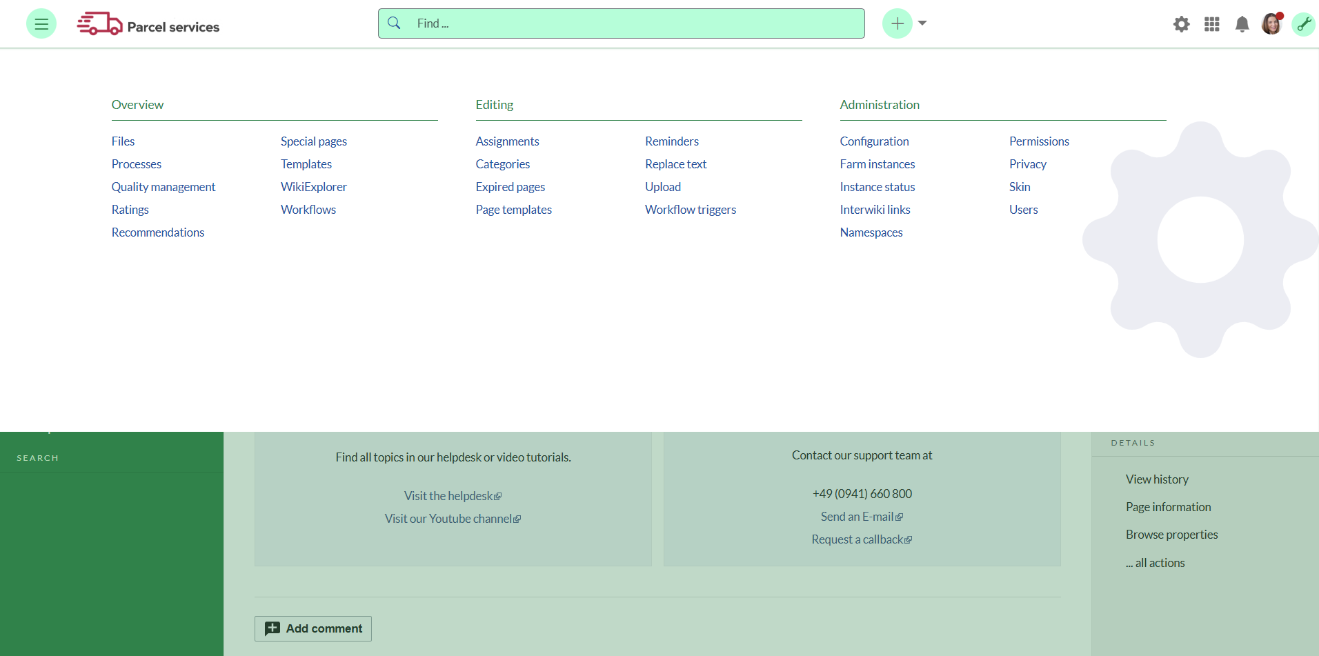1319x656 pixels.
Task: Click the Add comment button
Action: click(x=313, y=628)
